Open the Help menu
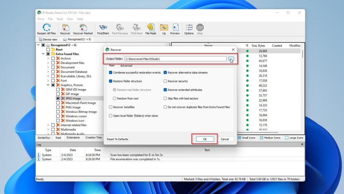344x194 pixels. click(80, 19)
